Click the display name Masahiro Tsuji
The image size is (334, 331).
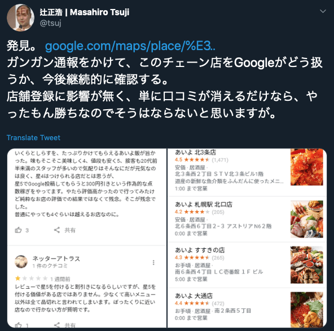coord(85,12)
